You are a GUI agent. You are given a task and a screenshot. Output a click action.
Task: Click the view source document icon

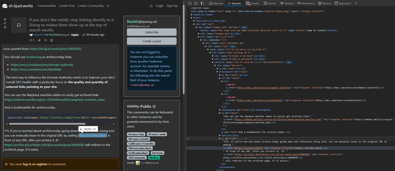click(x=52, y=40)
